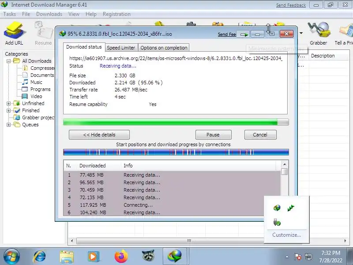
Task: Open the Grabber toolbar icon
Action: click(318, 33)
